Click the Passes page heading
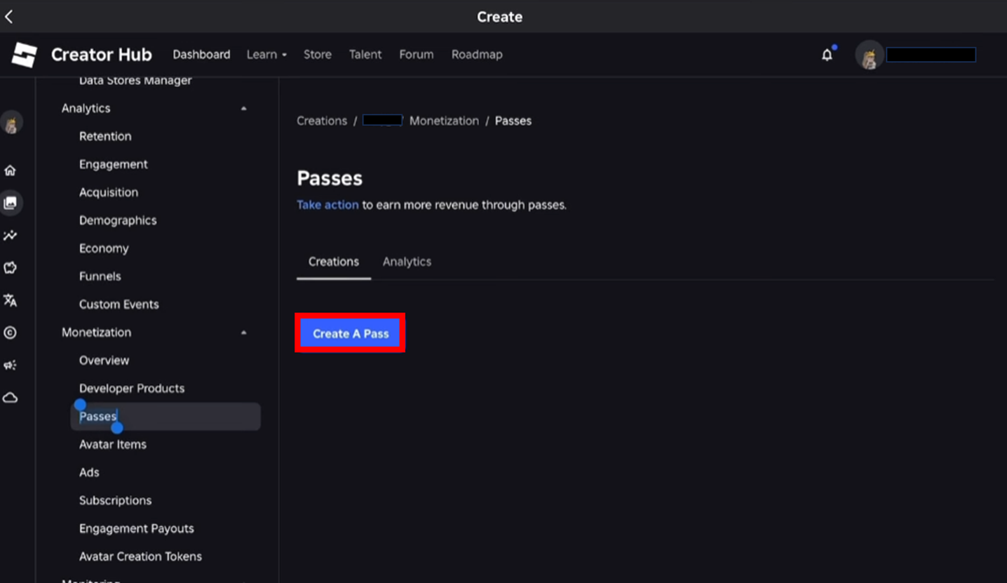This screenshot has height=583, width=1007. [x=330, y=178]
